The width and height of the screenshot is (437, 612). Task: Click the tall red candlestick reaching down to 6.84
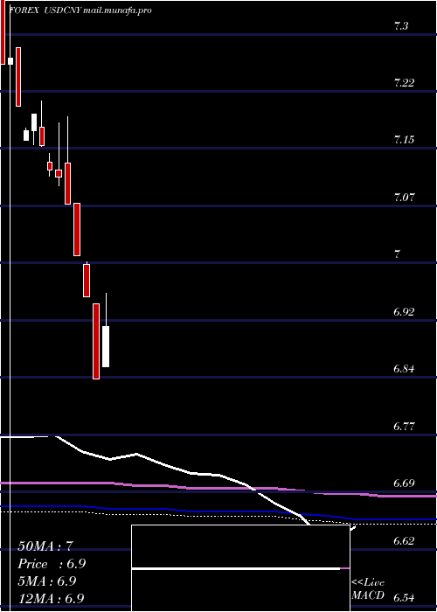[x=96, y=341]
